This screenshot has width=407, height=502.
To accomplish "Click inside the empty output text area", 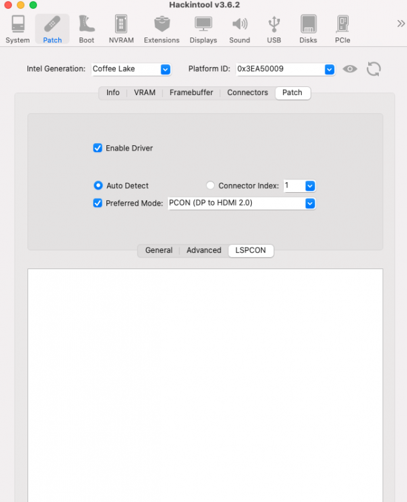I will pos(206,385).
